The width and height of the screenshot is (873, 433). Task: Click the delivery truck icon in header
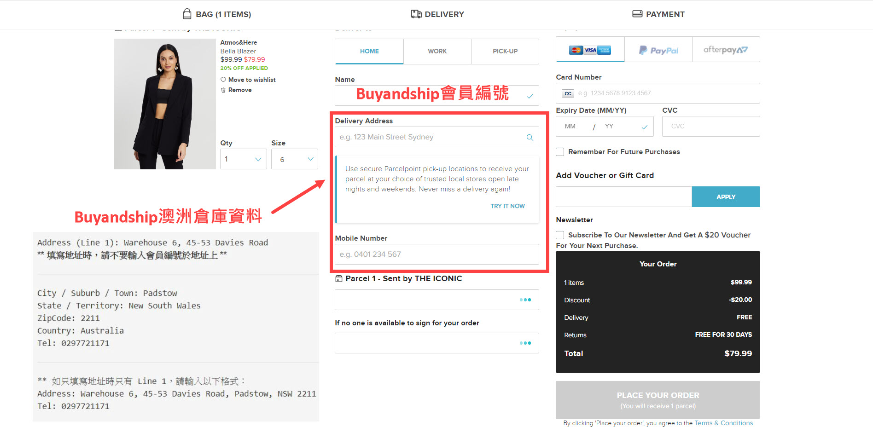click(416, 14)
